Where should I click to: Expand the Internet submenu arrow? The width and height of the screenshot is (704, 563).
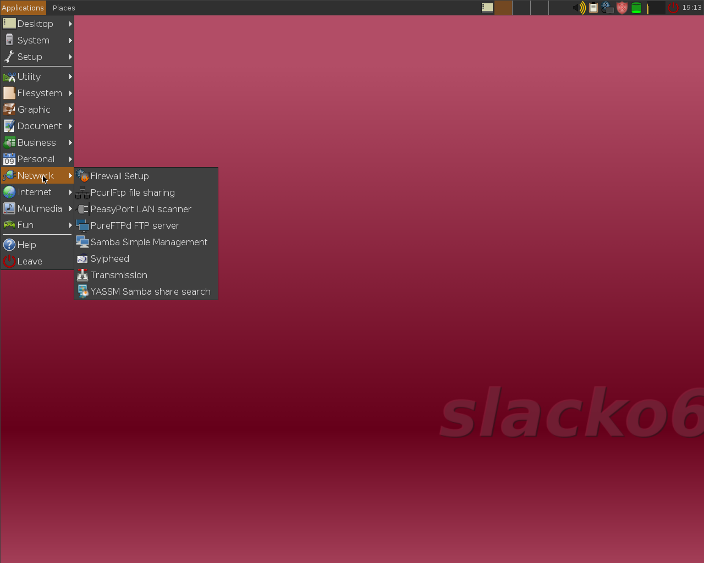(x=70, y=192)
